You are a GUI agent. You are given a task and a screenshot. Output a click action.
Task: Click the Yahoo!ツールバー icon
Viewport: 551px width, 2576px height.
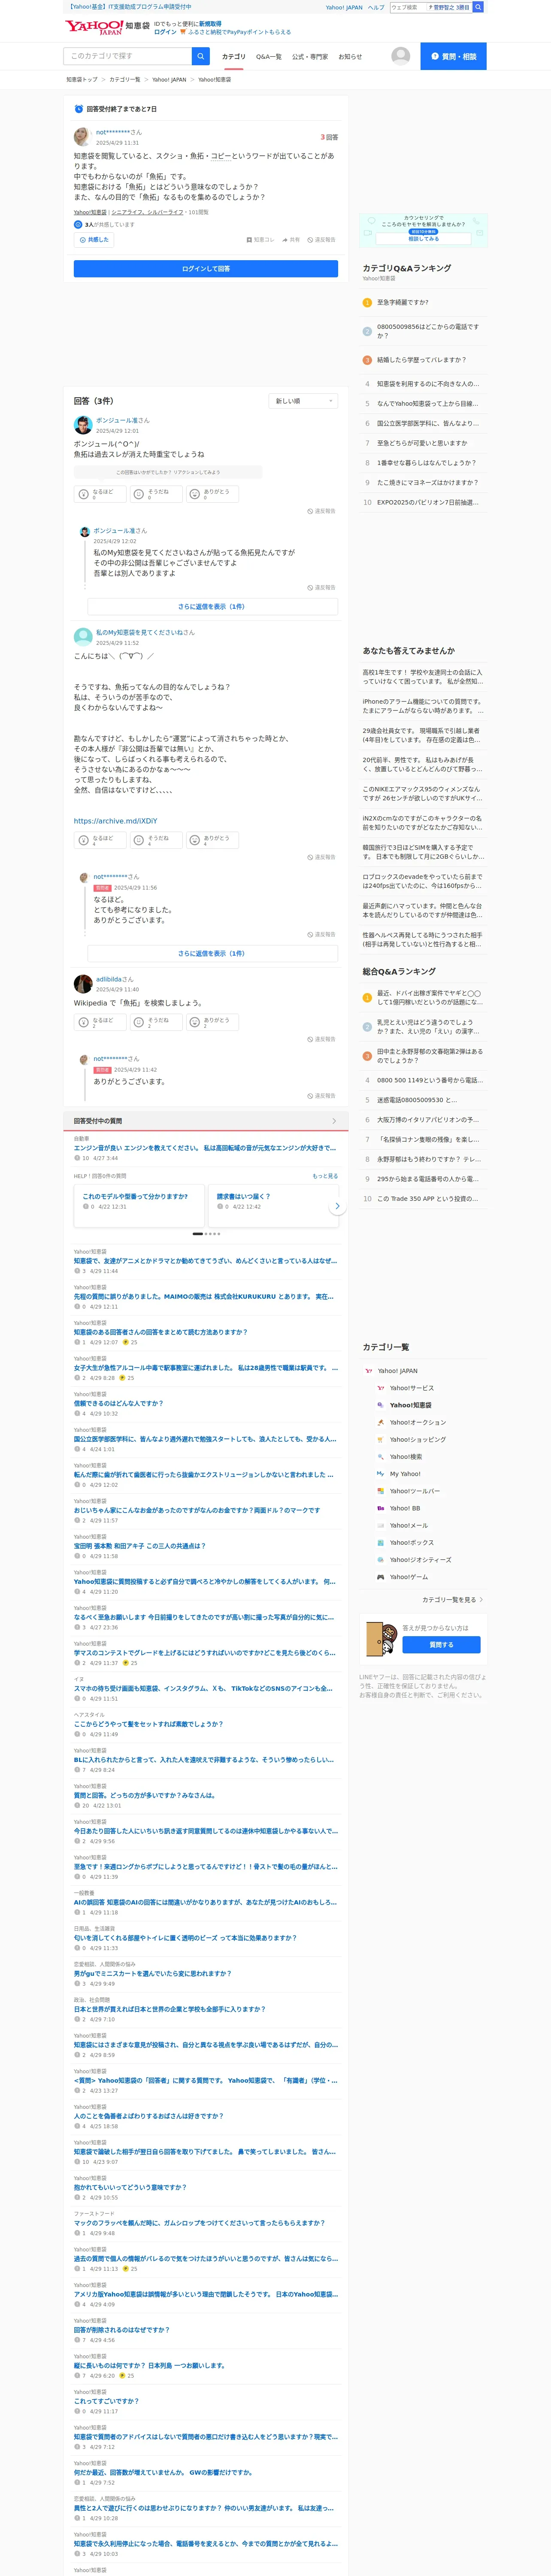click(x=380, y=1491)
